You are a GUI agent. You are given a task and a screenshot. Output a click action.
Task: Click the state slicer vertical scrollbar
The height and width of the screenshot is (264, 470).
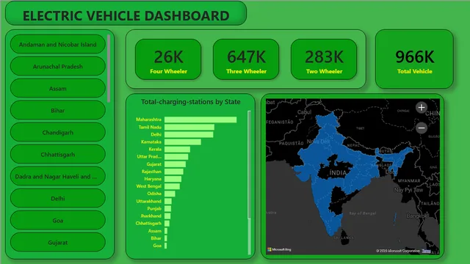click(109, 69)
